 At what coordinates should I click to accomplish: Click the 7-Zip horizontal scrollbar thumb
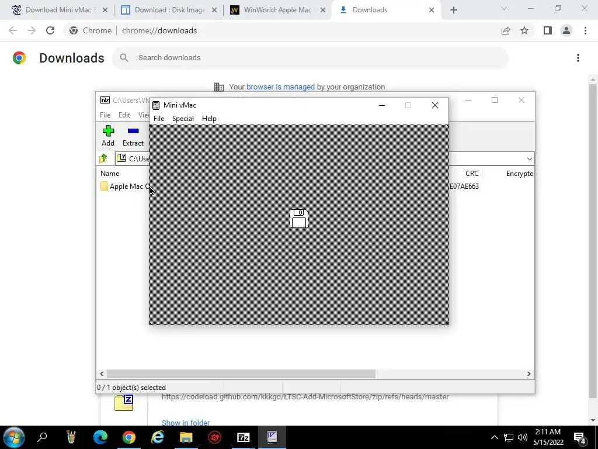(241, 374)
